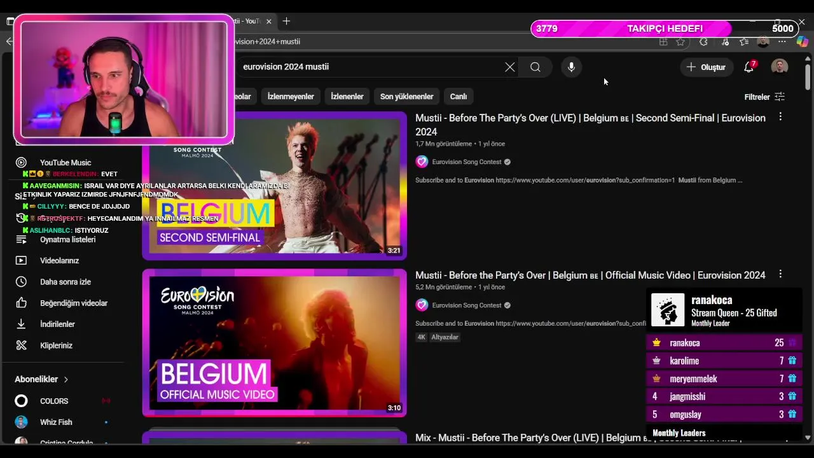Image resolution: width=814 pixels, height=458 pixels.
Task: Open more options for the Official Music Video
Action: point(780,274)
